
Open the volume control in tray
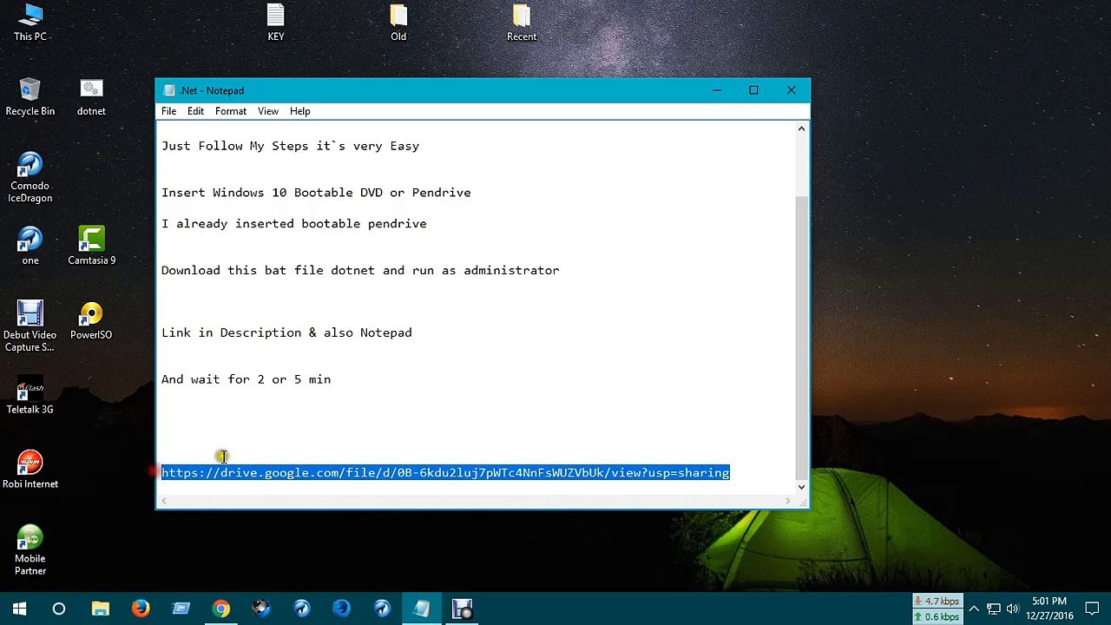tap(1012, 609)
